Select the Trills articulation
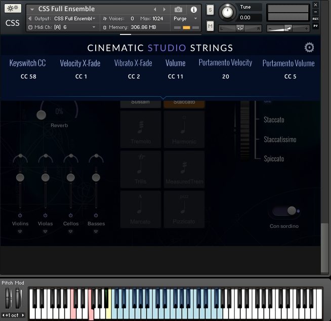The image size is (331, 321). click(141, 170)
